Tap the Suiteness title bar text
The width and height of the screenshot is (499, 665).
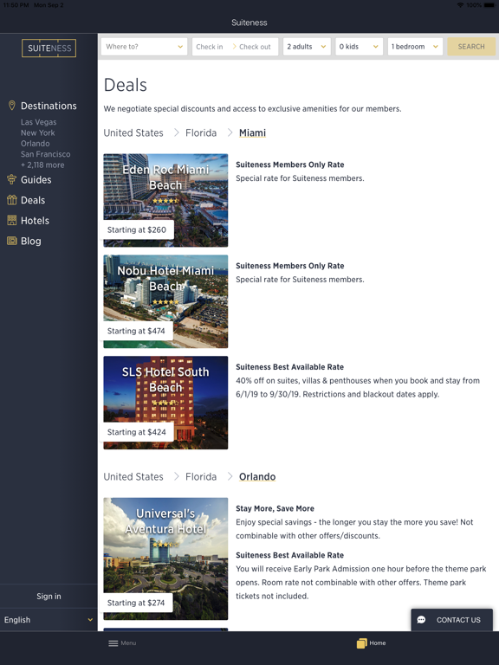coord(249,23)
